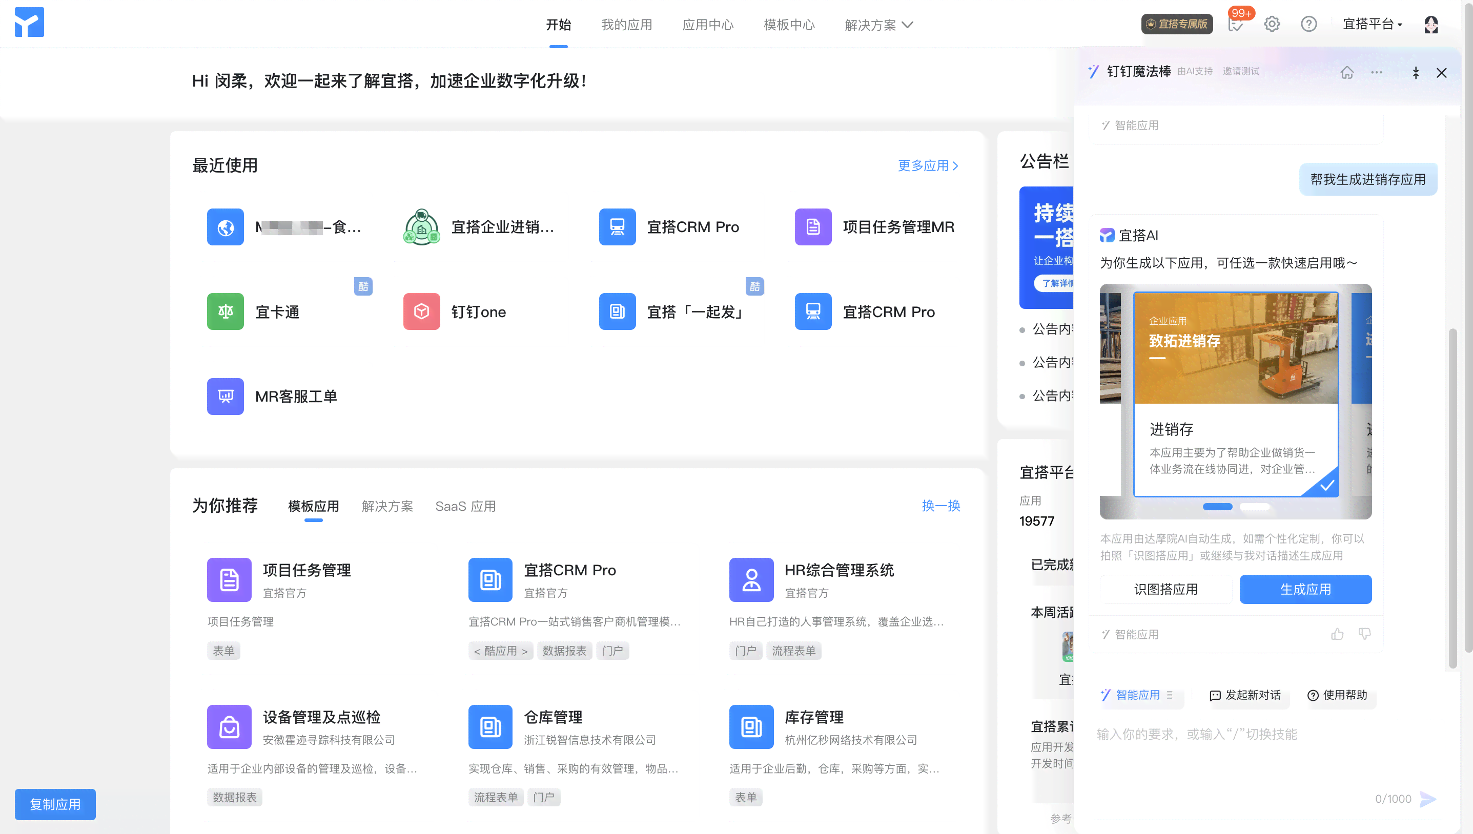Open 宜搭CRM Pro in second recent row
The image size is (1473, 834).
(x=813, y=311)
